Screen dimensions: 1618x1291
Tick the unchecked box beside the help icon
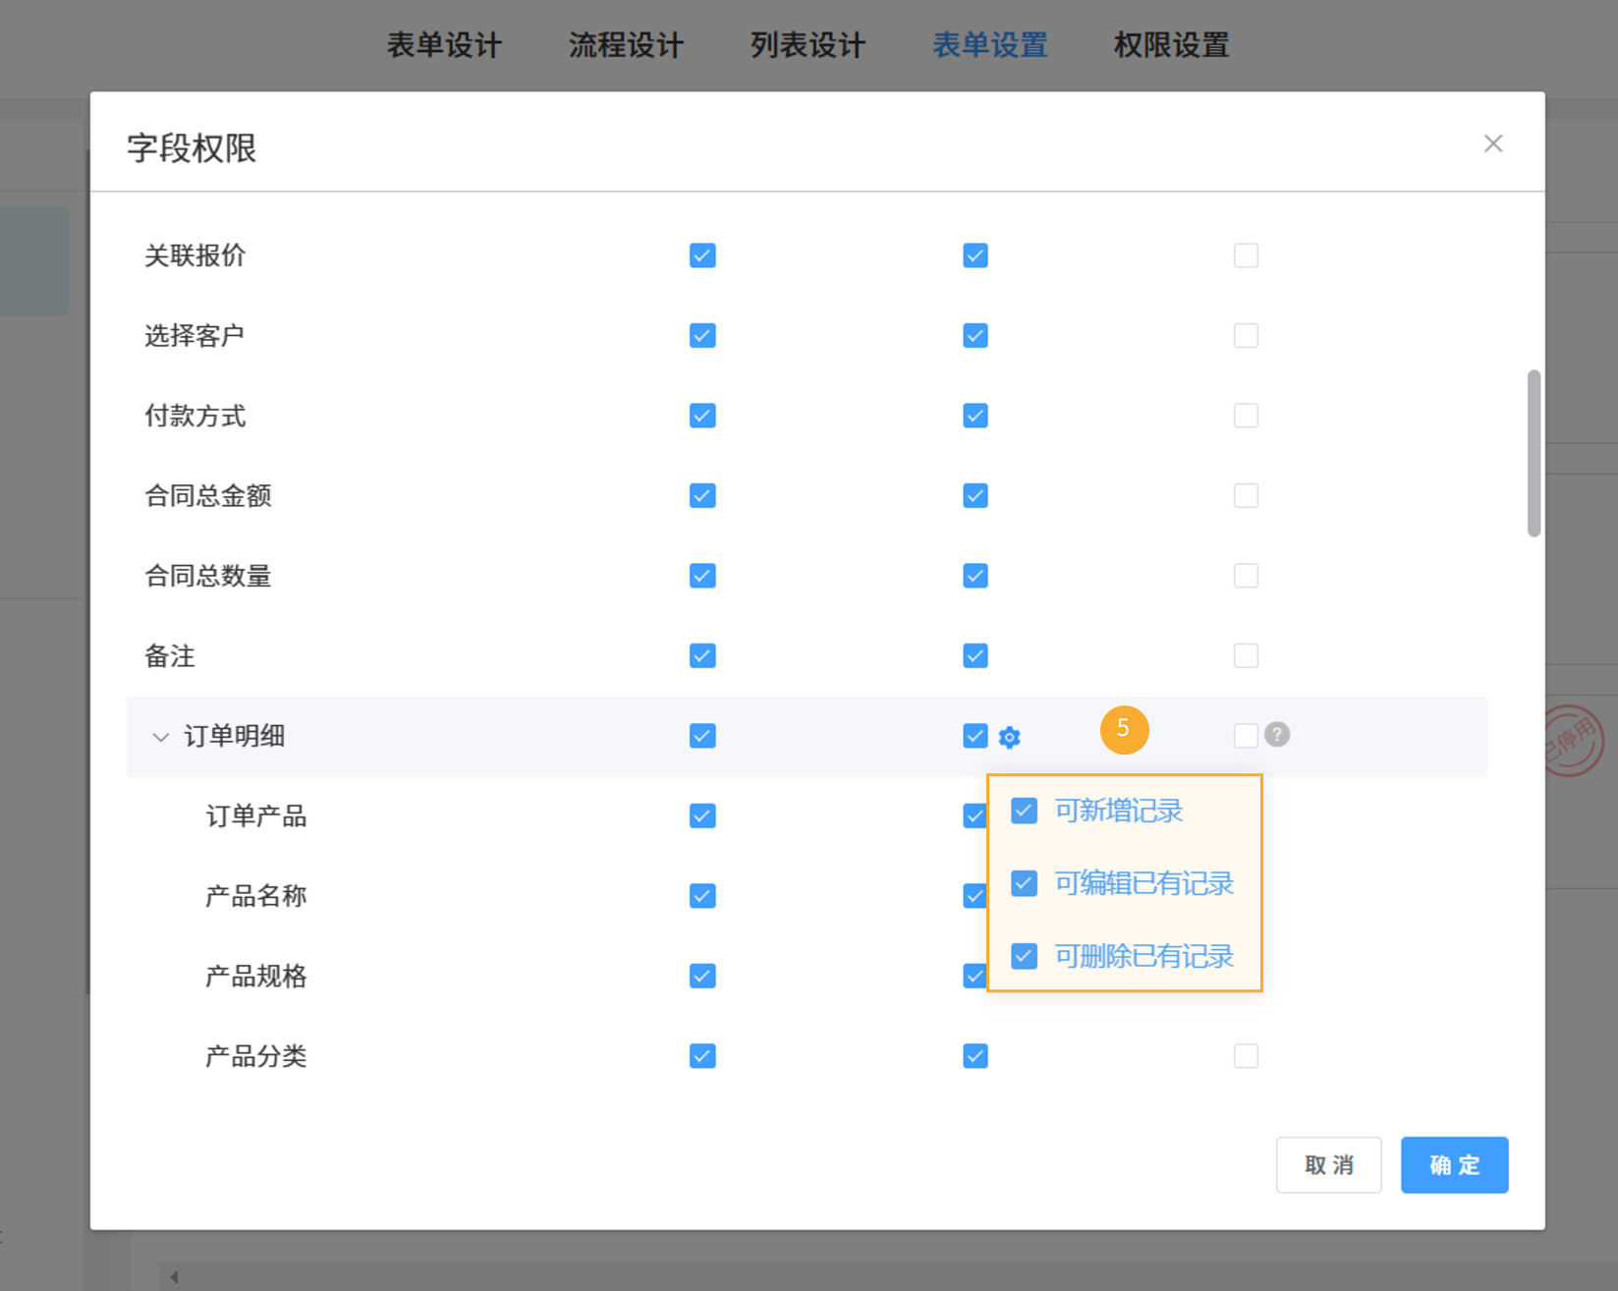(1246, 736)
